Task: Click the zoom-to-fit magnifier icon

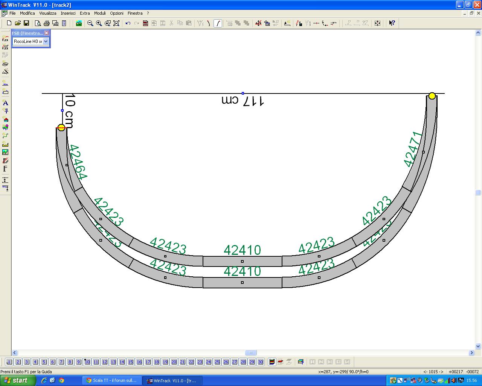Action: pos(116,23)
